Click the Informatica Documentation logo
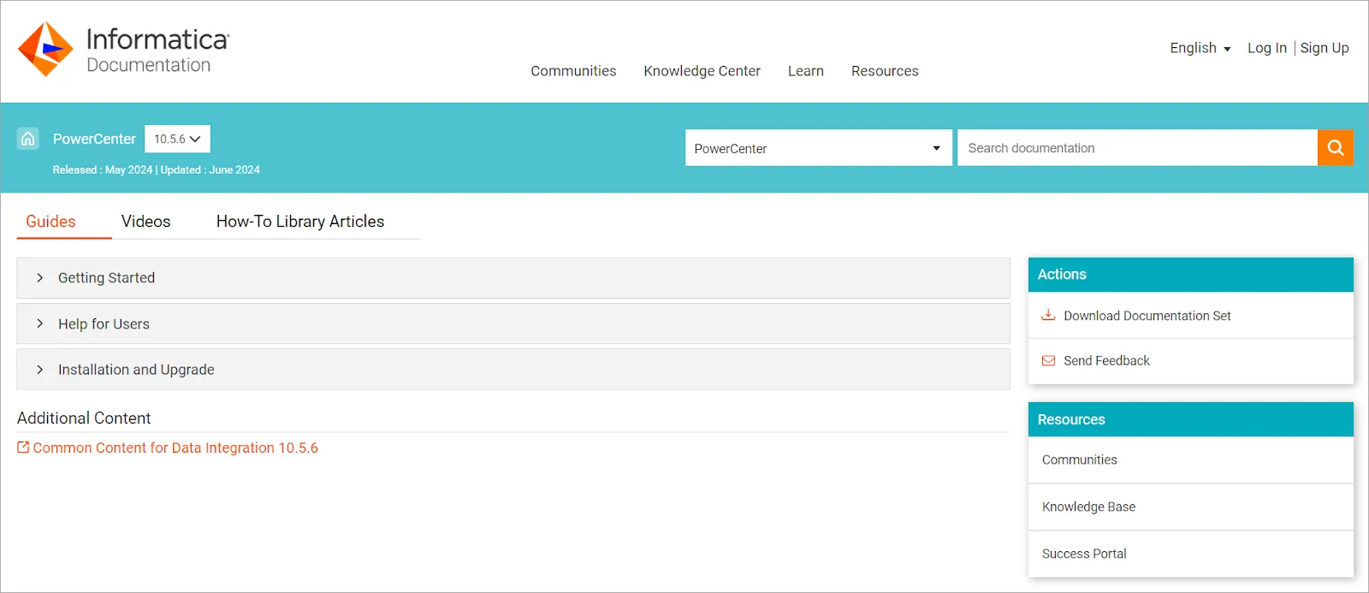The image size is (1369, 593). pos(124,50)
